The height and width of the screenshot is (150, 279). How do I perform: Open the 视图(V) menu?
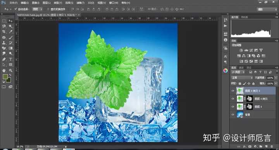(102, 3)
